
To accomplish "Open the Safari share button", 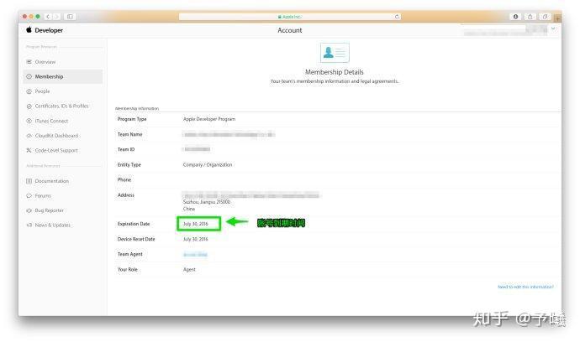I will pos(530,17).
